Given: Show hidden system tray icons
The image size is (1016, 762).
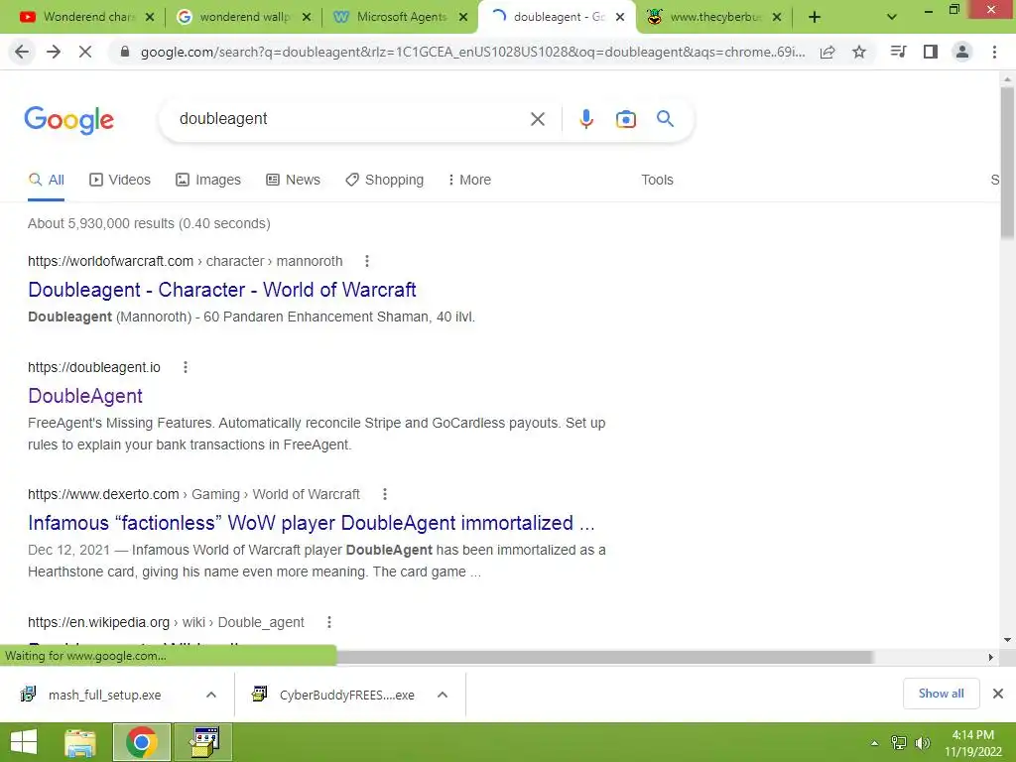Looking at the screenshot, I should pyautogui.click(x=875, y=743).
